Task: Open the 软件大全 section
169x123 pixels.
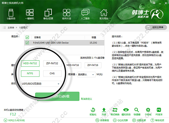Action: 66,14
